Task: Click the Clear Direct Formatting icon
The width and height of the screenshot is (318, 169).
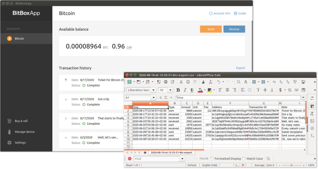Action: click(x=211, y=82)
